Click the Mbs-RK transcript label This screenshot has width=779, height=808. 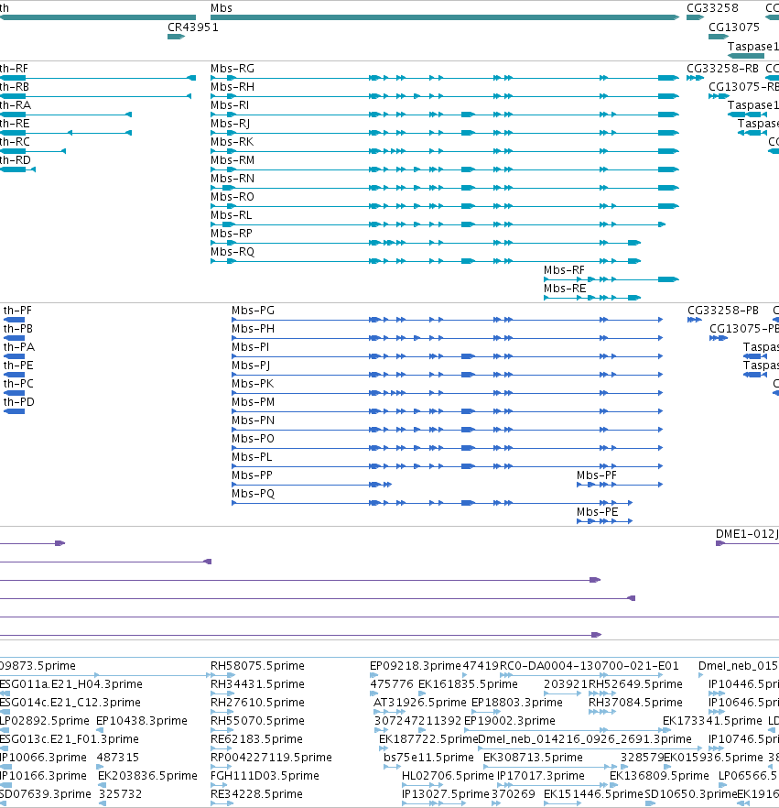tap(233, 142)
